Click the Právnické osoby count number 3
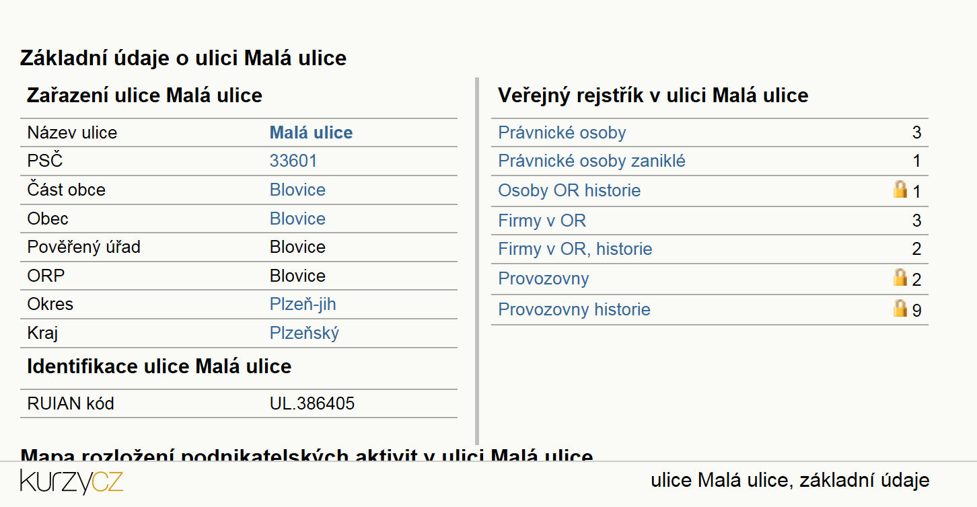 [916, 132]
